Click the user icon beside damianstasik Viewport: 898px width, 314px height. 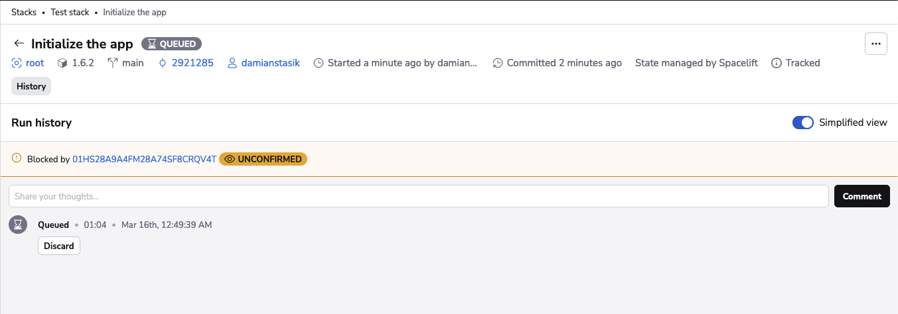(232, 63)
